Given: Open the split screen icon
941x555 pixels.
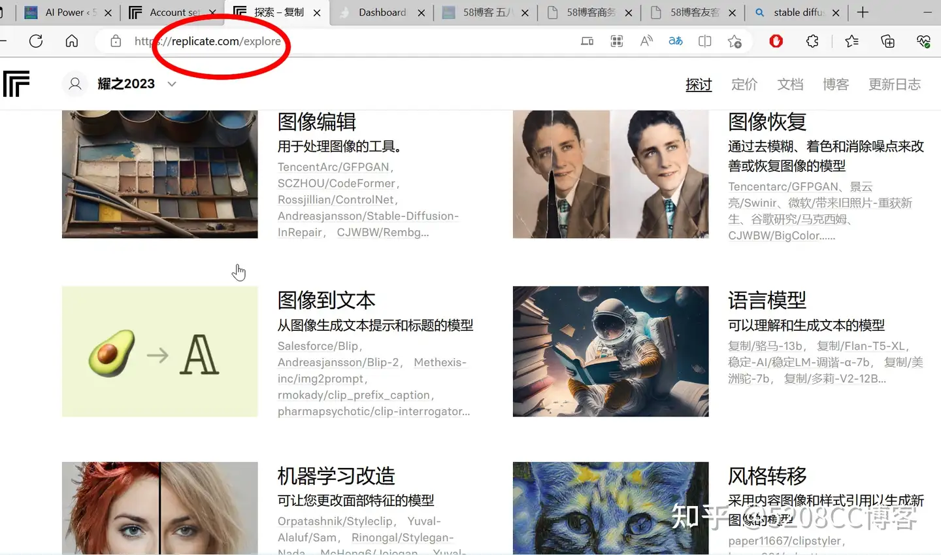Looking at the screenshot, I should [x=704, y=41].
